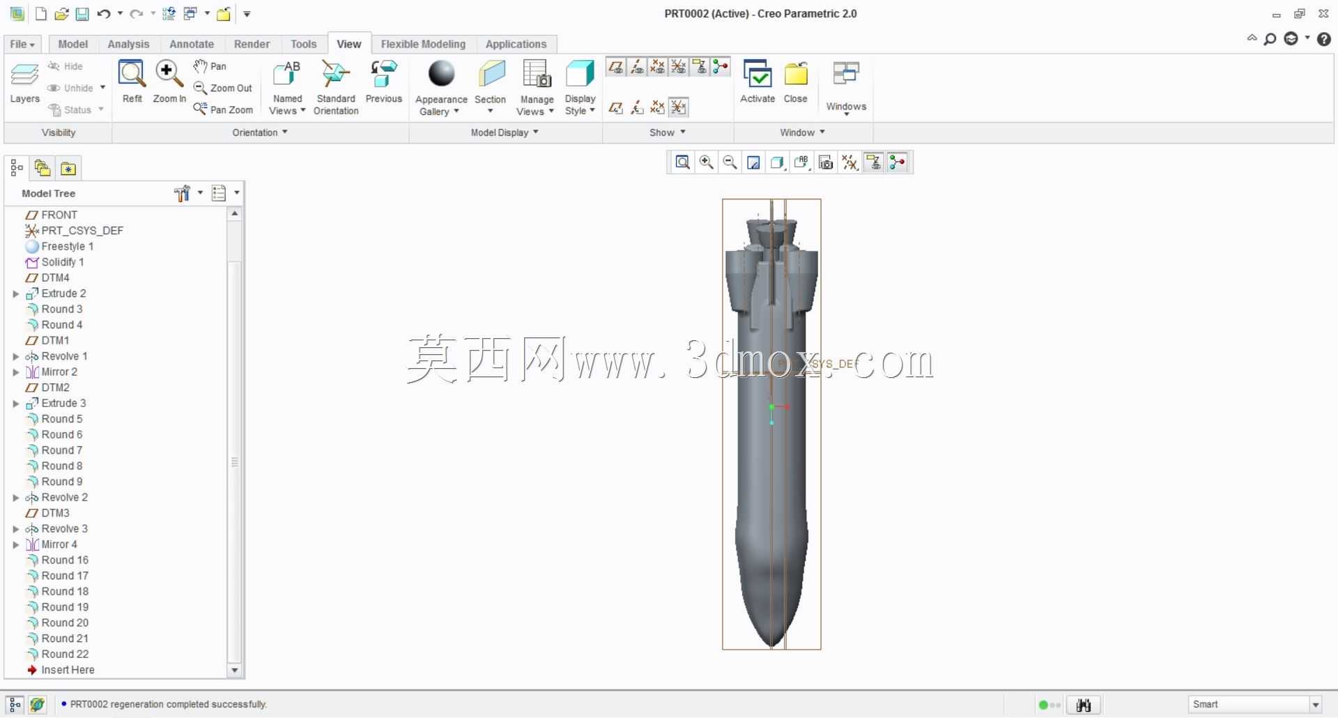This screenshot has width=1338, height=718.
Task: Open the Help question mark icon
Action: (x=1324, y=39)
